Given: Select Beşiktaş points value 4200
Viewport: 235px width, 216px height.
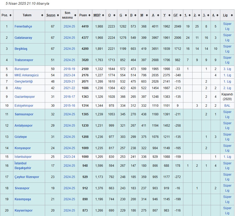Looking at the screenshot, I should pos(85,49).
